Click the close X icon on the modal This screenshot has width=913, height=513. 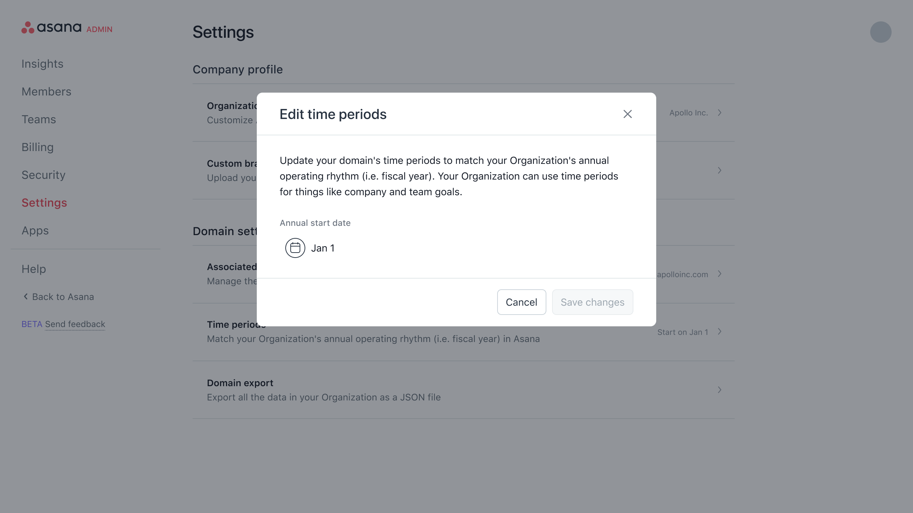[627, 113]
